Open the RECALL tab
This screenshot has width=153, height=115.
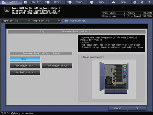pyautogui.click(x=55, y=2)
